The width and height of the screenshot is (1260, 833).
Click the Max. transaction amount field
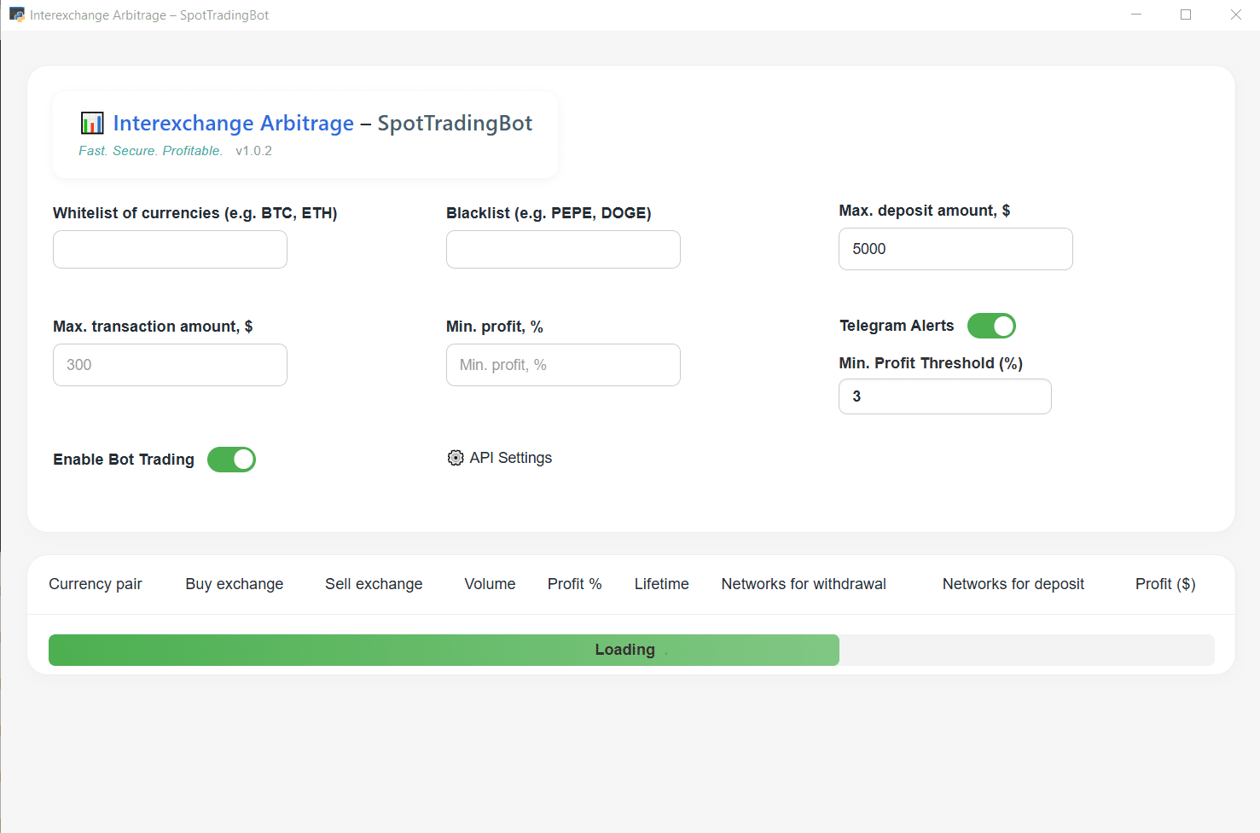tap(170, 365)
